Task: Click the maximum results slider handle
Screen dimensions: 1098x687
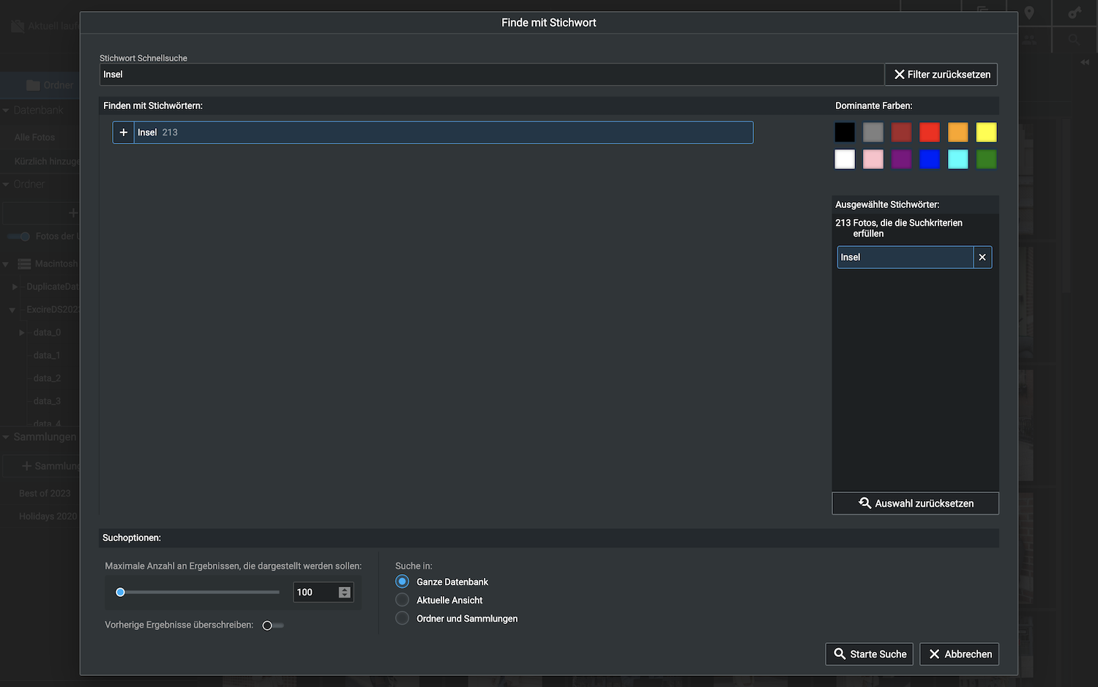Action: click(x=121, y=593)
